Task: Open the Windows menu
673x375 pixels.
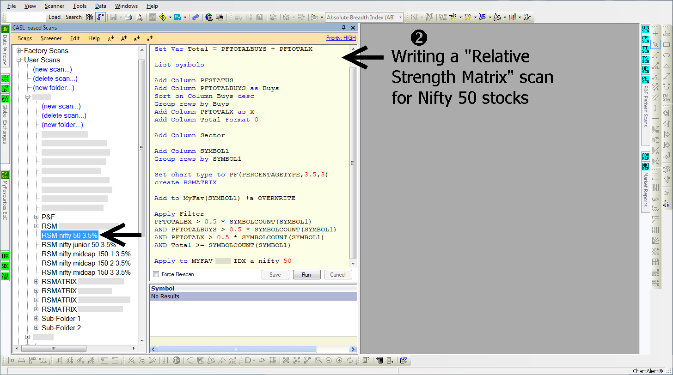Action: (x=126, y=6)
